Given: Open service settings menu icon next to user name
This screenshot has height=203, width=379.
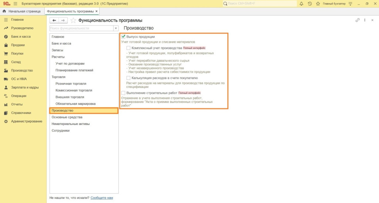Looking at the screenshot, I should tap(351, 4).
